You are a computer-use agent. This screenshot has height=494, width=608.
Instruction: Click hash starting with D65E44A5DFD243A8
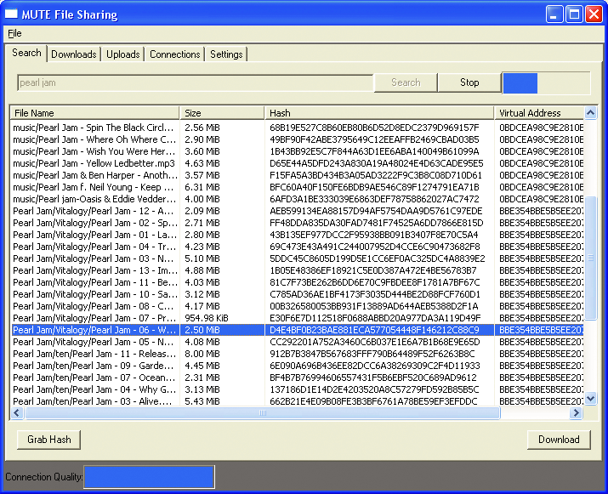pos(377,163)
